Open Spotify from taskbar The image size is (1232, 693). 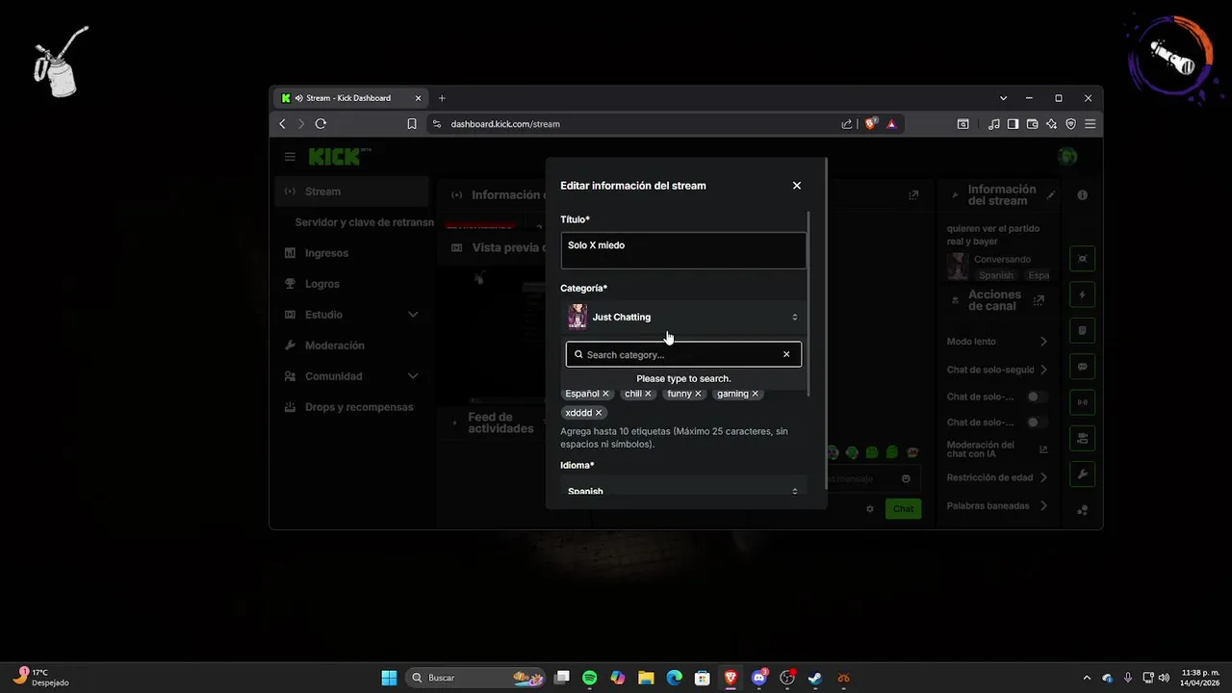pyautogui.click(x=590, y=678)
